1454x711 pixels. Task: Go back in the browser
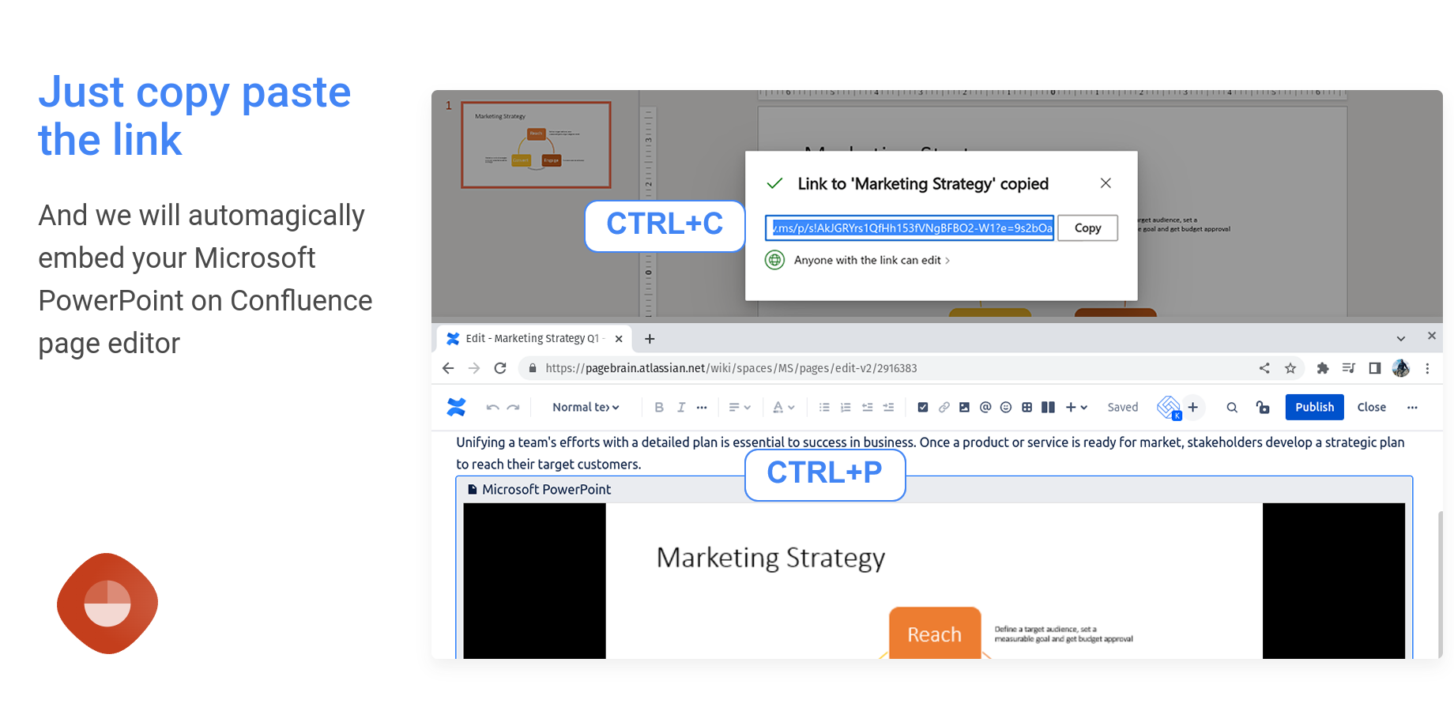coord(448,368)
